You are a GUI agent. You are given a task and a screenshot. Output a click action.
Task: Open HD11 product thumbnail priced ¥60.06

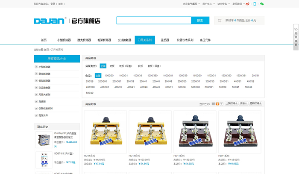tap(240, 132)
